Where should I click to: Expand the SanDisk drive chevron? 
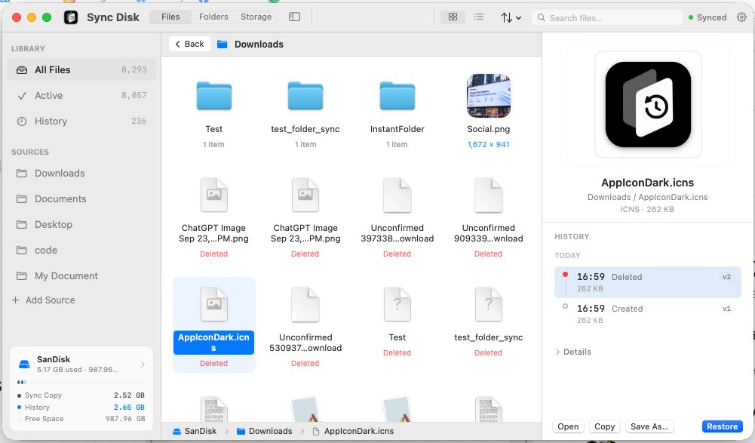pos(143,365)
